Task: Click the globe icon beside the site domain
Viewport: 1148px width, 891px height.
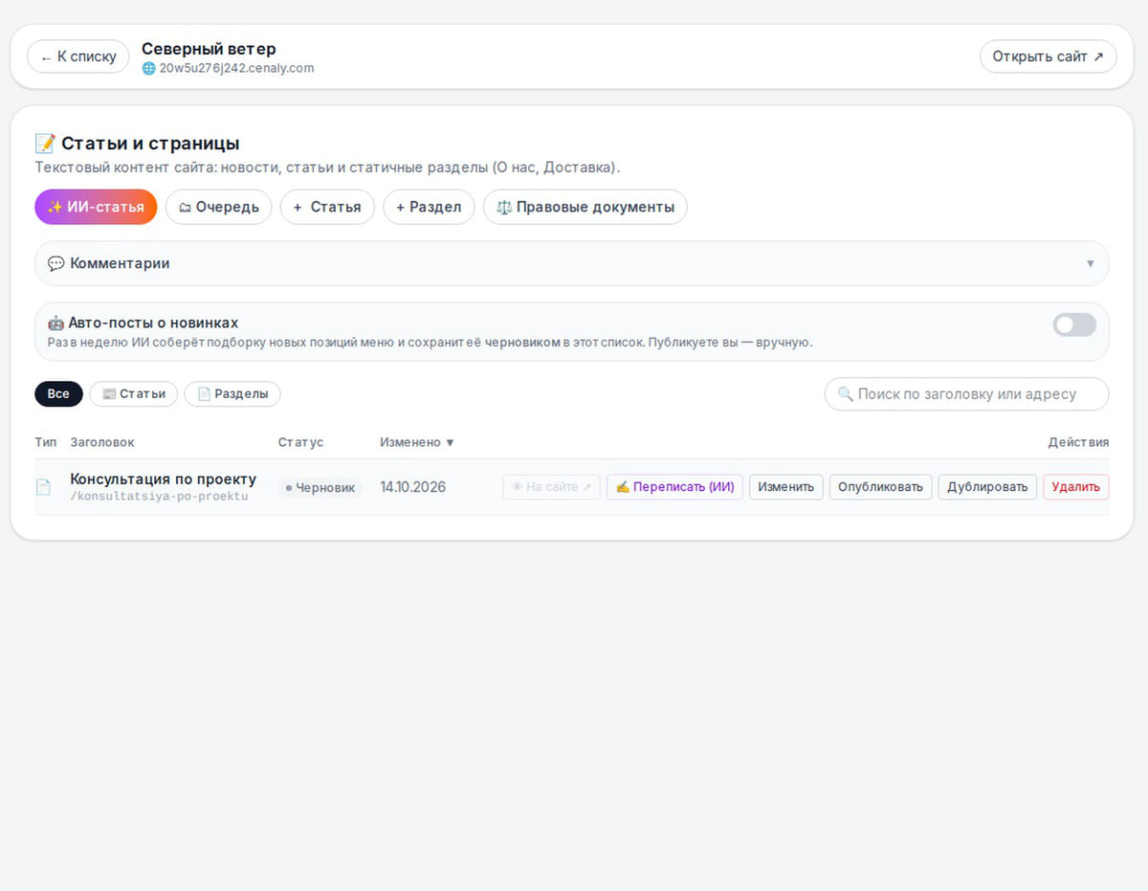Action: coord(148,68)
